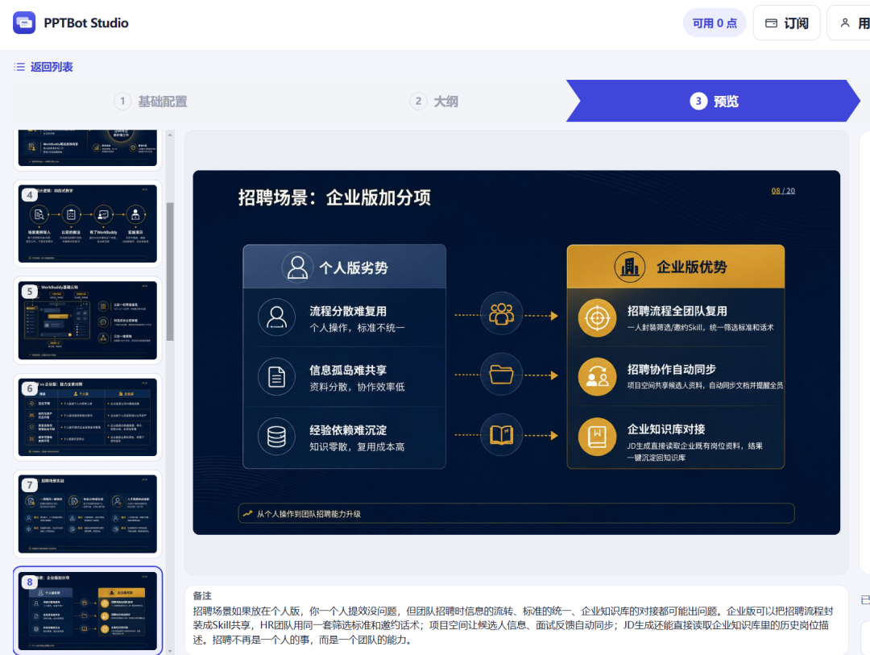Click the open book icon in the middle

pyautogui.click(x=501, y=434)
